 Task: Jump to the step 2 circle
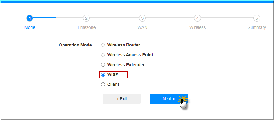pos(86,18)
